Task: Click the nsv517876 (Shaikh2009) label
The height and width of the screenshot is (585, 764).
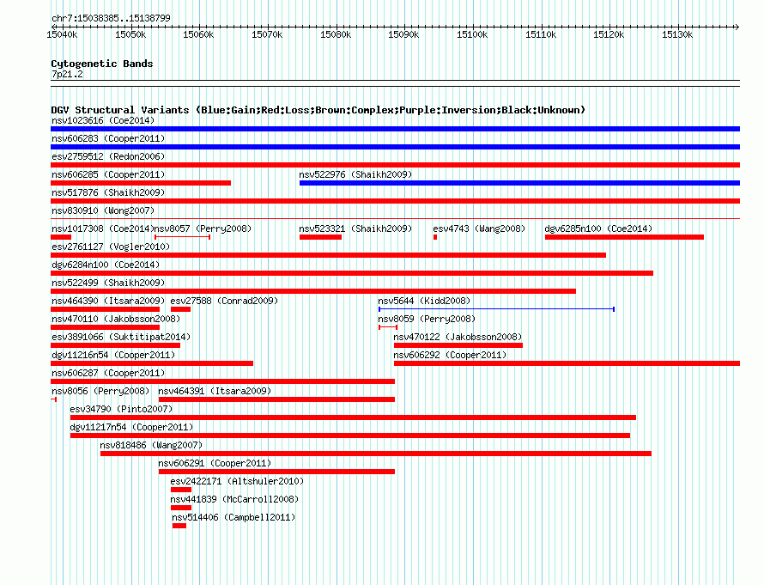Action: 108,192
